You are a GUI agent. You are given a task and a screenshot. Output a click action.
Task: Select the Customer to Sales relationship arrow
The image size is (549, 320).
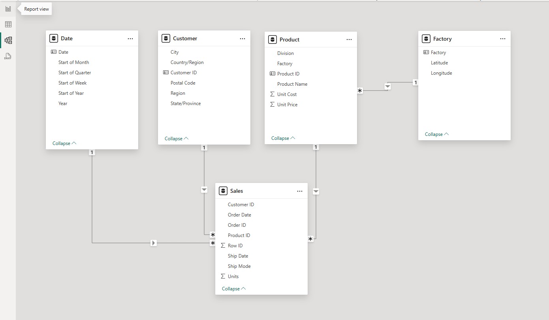(204, 190)
